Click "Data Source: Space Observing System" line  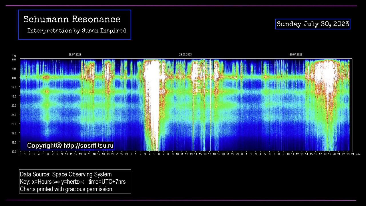(66, 174)
